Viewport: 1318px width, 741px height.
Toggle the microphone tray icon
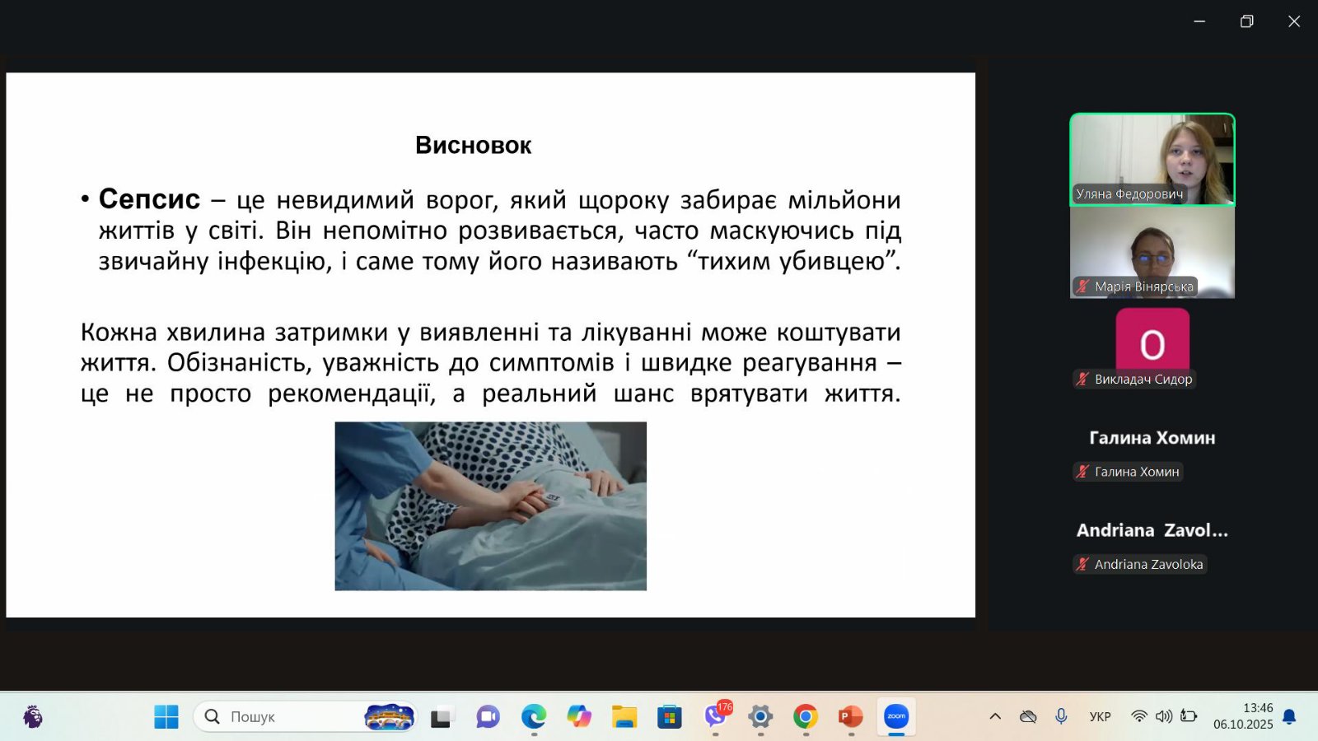tap(1061, 716)
